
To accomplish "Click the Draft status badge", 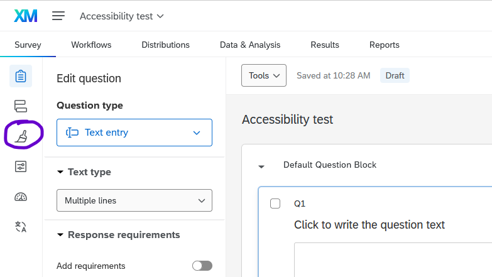I will pos(395,75).
